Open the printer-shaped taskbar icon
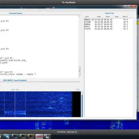Image resolution: width=139 pixels, height=139 pixels. 47,137
